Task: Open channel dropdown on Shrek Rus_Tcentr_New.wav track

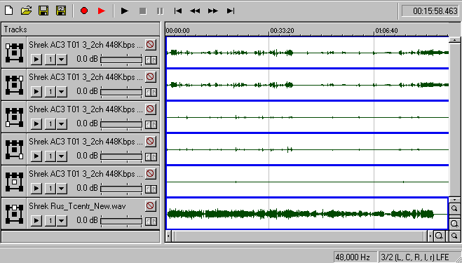Action: 61,221
